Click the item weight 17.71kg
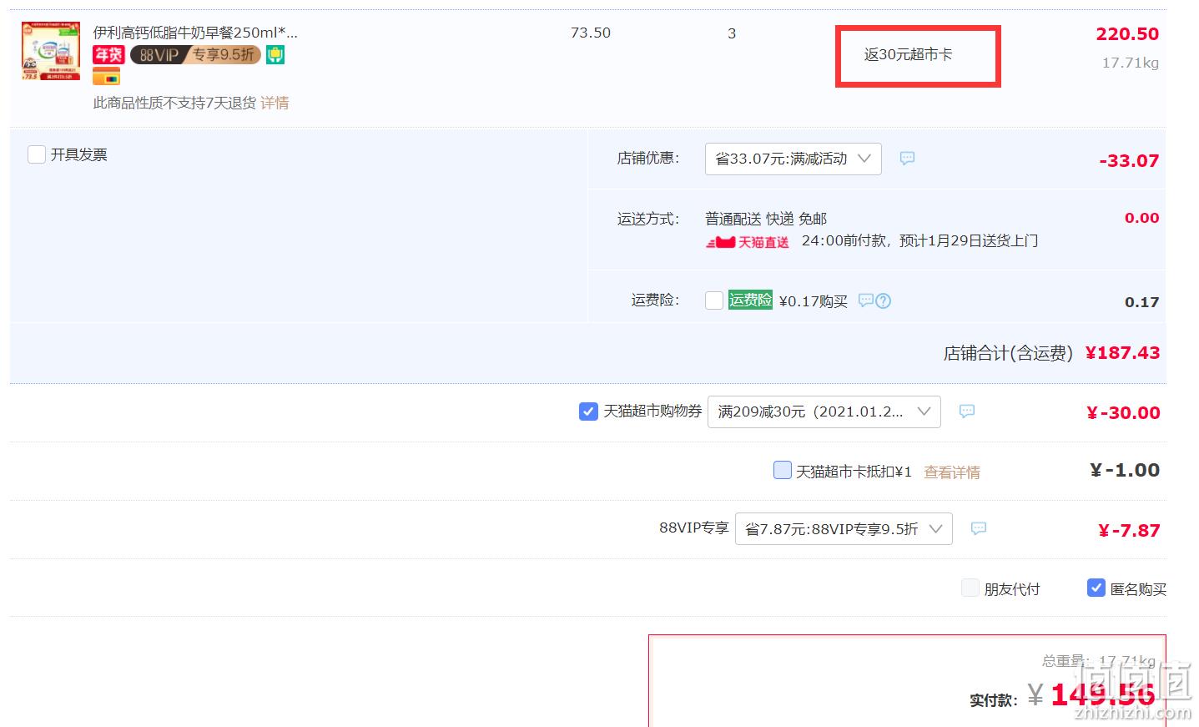The height and width of the screenshot is (727, 1199). [x=1131, y=63]
